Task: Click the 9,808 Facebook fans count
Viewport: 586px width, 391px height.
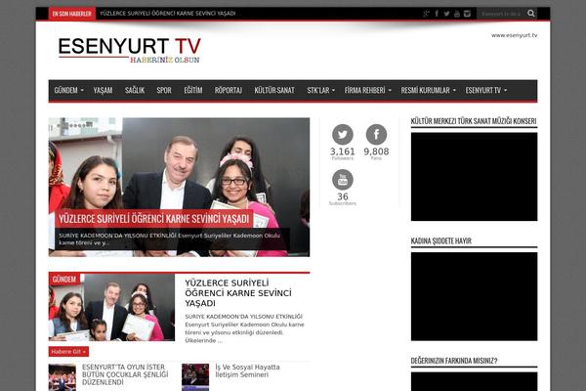Action: [x=376, y=152]
